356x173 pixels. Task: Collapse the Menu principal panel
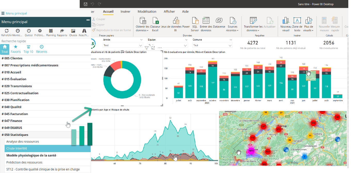coord(88,20)
